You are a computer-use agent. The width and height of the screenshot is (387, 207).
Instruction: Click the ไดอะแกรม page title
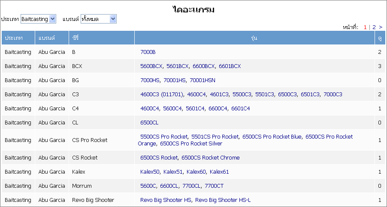pyautogui.click(x=193, y=9)
